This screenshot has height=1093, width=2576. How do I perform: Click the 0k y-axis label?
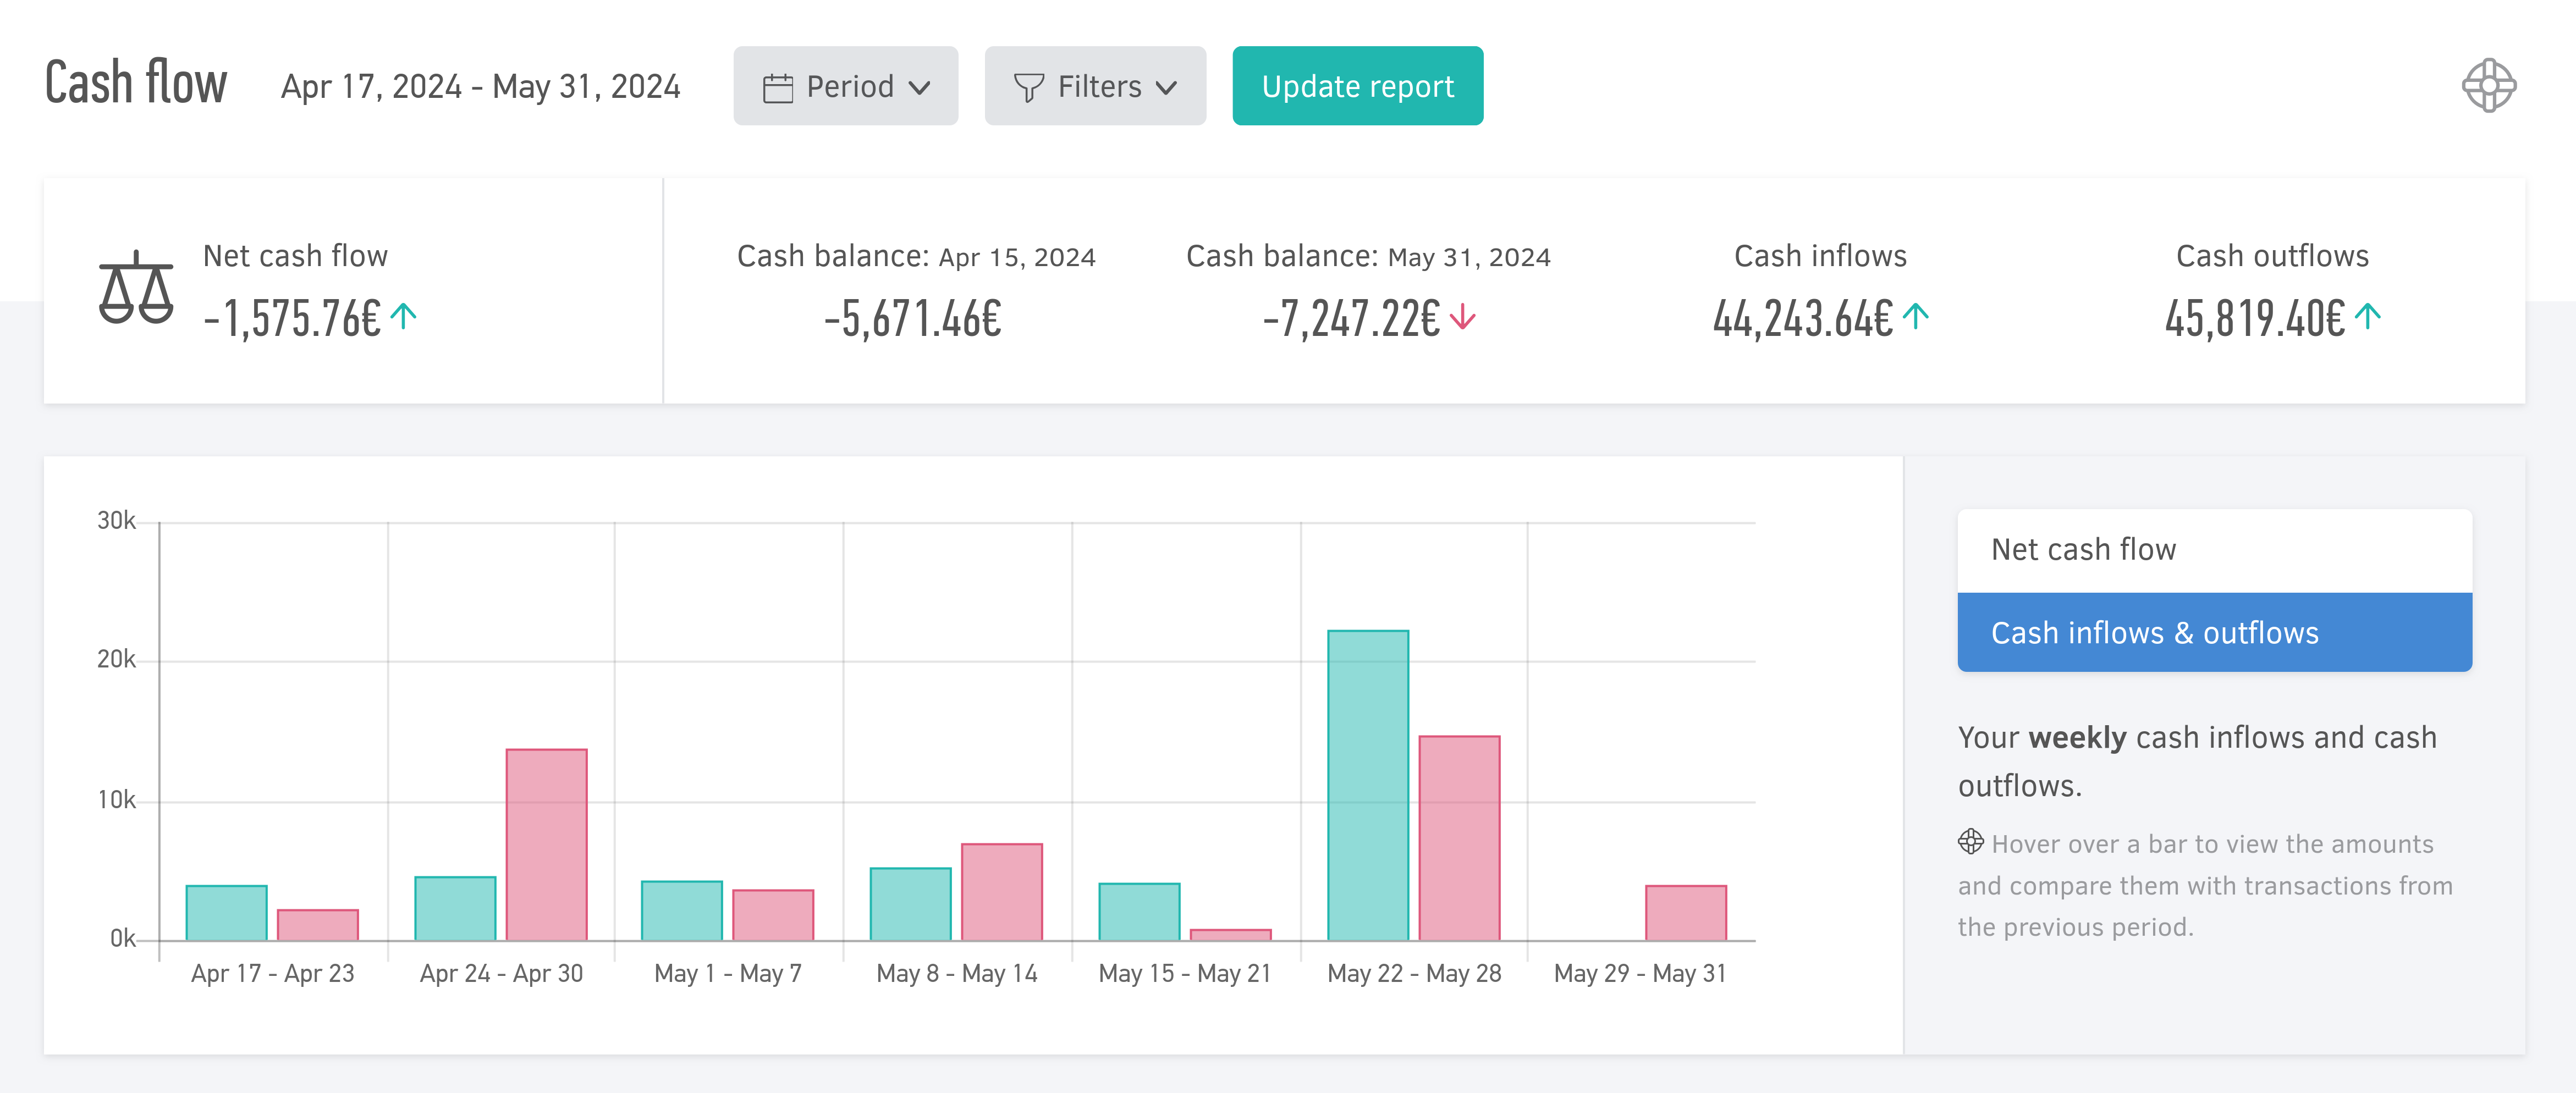[122, 938]
